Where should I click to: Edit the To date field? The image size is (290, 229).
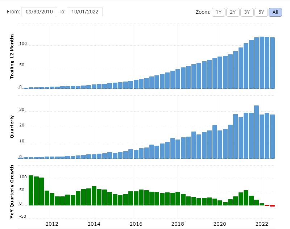pyautogui.click(x=85, y=12)
